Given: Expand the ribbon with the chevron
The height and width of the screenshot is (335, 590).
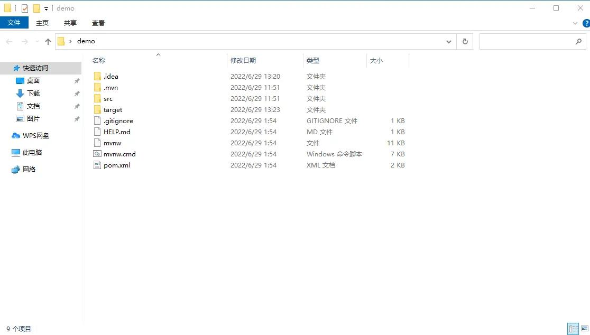Looking at the screenshot, I should pyautogui.click(x=576, y=23).
